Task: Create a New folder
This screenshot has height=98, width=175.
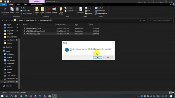Action: (61, 11)
